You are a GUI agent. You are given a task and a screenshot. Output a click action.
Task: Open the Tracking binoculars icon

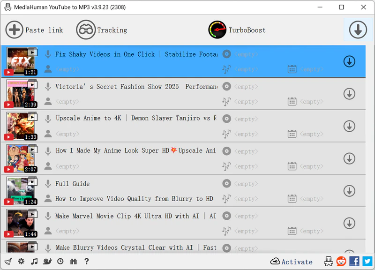86,30
